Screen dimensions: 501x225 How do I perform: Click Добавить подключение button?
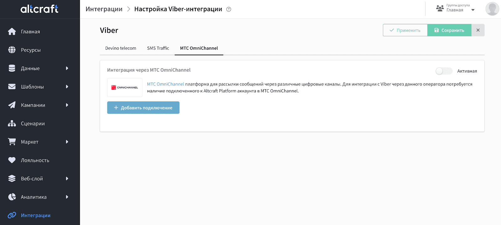click(x=143, y=108)
